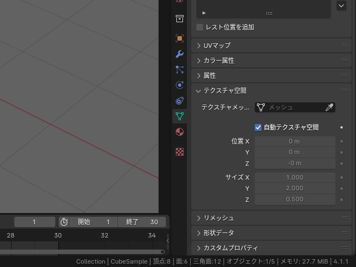Image resolution: width=356 pixels, height=267 pixels.
Task: Open the dropdown arrow beside the list
Action: [x=341, y=6]
